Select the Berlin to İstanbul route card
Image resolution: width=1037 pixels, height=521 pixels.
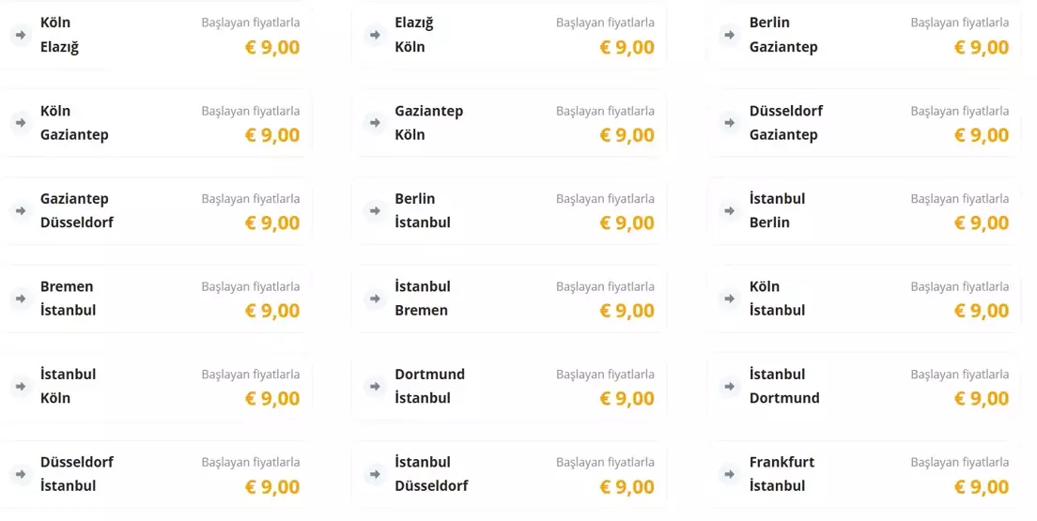point(508,210)
